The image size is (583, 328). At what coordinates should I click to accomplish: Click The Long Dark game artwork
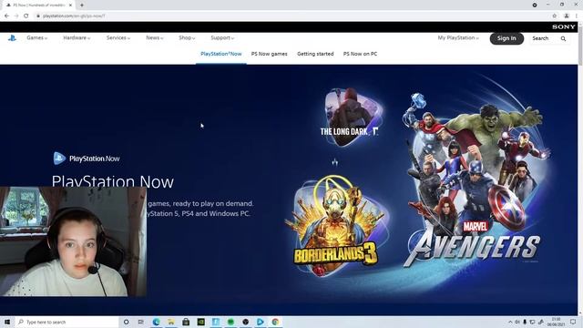[350, 117]
